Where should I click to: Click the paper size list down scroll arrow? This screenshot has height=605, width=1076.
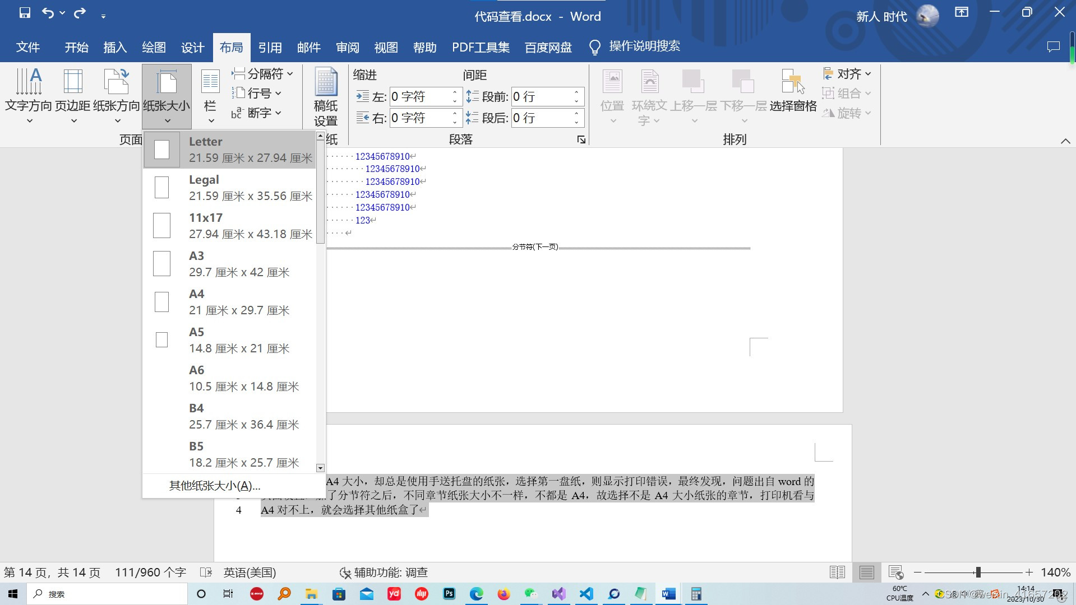point(320,468)
